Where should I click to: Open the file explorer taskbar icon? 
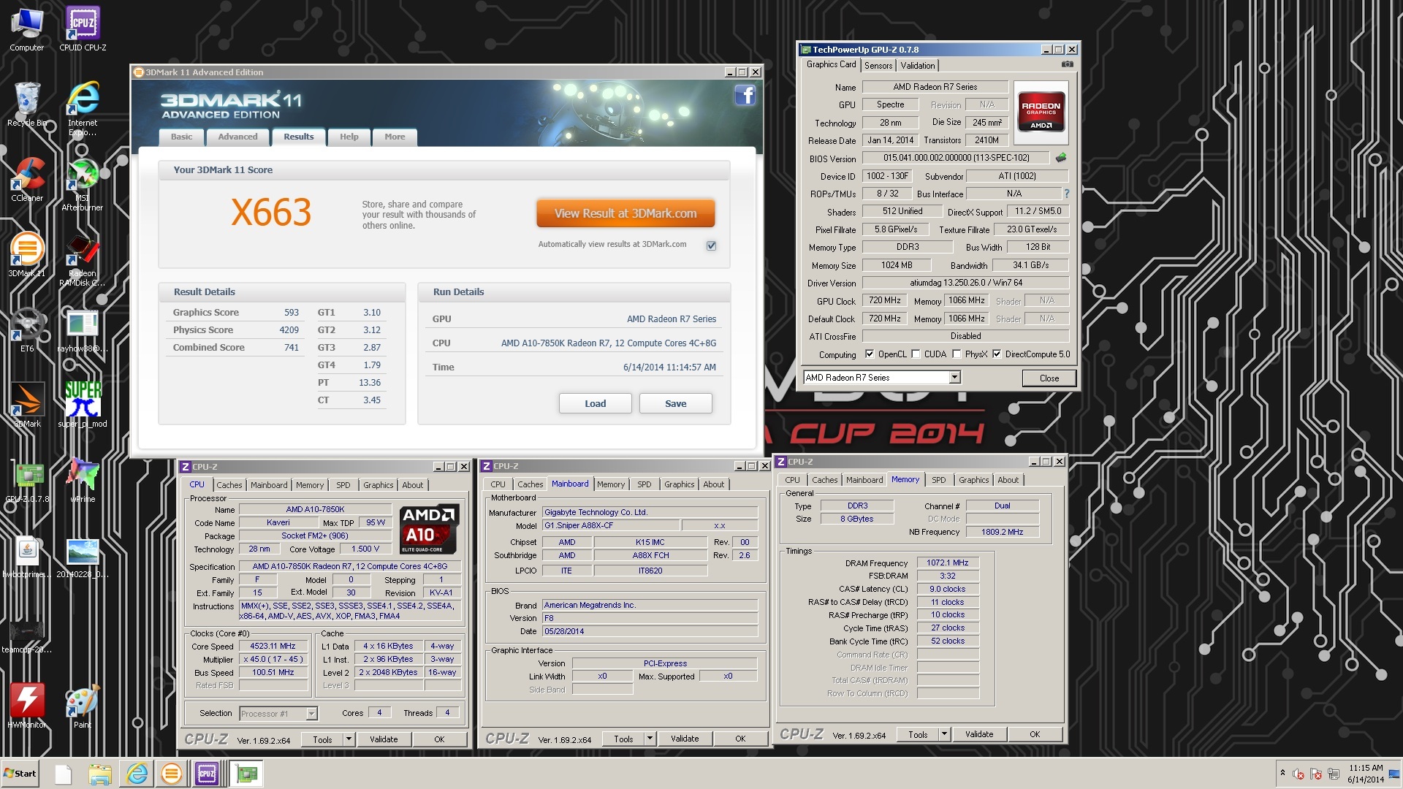(100, 773)
